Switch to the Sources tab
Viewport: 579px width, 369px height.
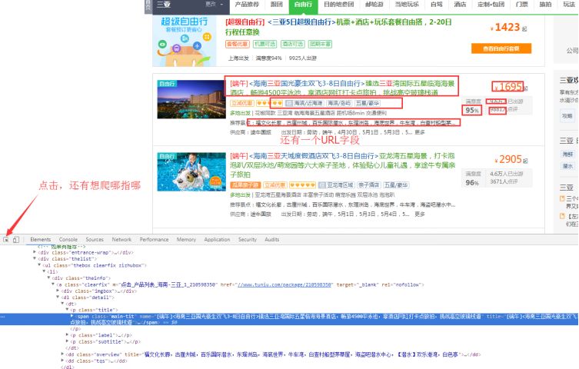(95, 240)
